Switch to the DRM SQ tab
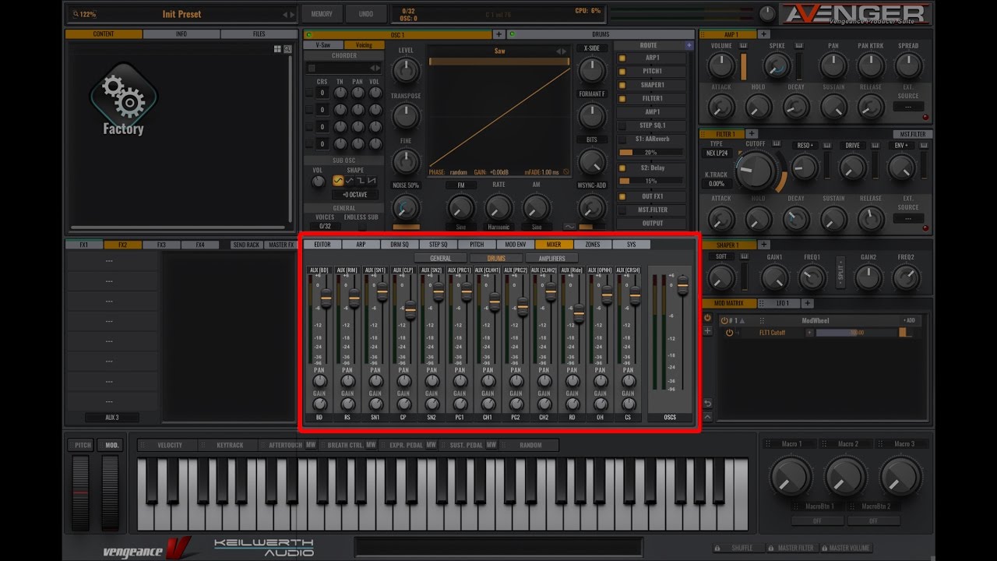 pyautogui.click(x=400, y=245)
